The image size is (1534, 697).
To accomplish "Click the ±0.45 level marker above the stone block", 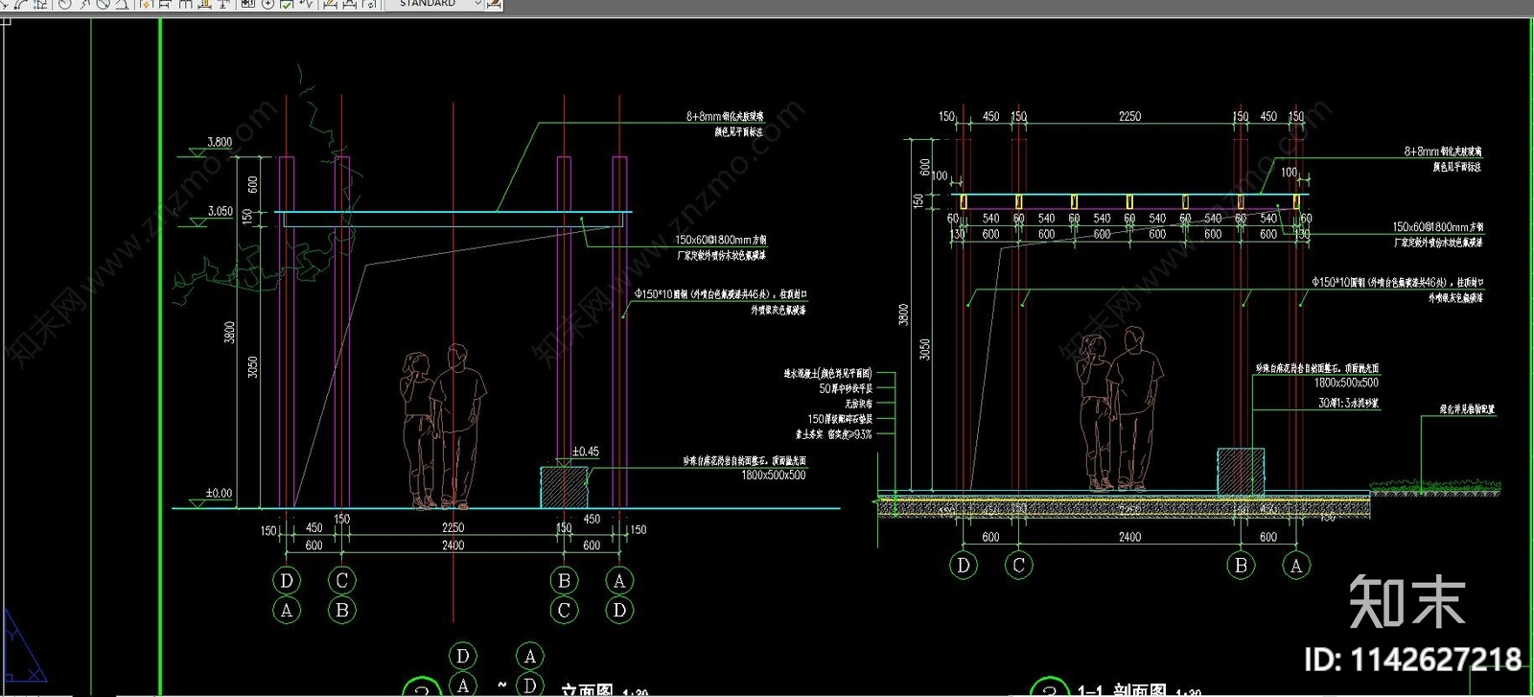I will pos(586,452).
